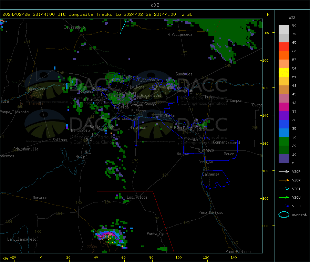This screenshot has height=262, width=310.
Task: Click the cyan track line at top
Action: coord(123,26)
